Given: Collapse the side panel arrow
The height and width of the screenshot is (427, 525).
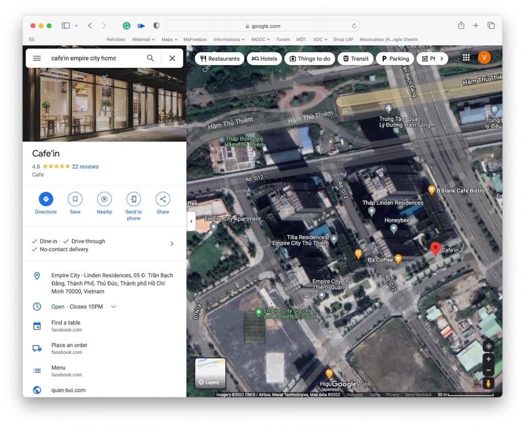Looking at the screenshot, I should 191,221.
